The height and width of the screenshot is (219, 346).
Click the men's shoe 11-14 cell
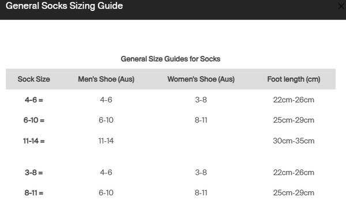[106, 141]
